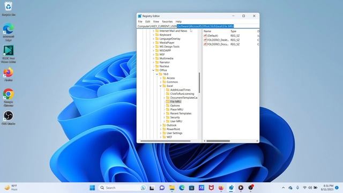Open the Edit menu in Registry Editor

pyautogui.click(x=148, y=21)
